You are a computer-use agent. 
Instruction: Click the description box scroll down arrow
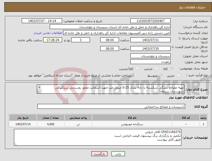(x=39, y=88)
